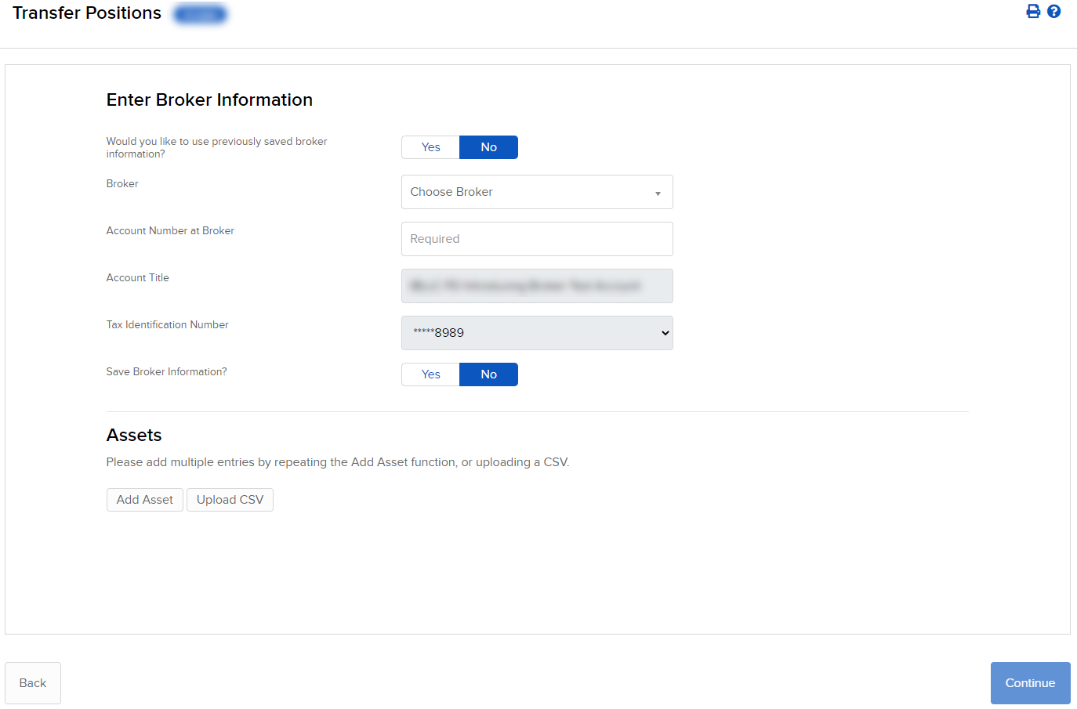Screen dimensions: 1077x709
Task: Open the Choose Broker dropdown
Action: [x=537, y=192]
